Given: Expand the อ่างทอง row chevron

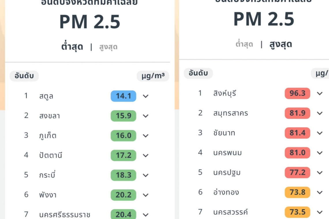Looking at the screenshot, I should pos(320,192).
